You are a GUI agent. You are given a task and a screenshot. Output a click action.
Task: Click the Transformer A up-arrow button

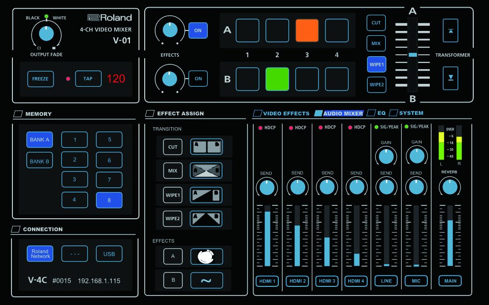[x=451, y=30]
